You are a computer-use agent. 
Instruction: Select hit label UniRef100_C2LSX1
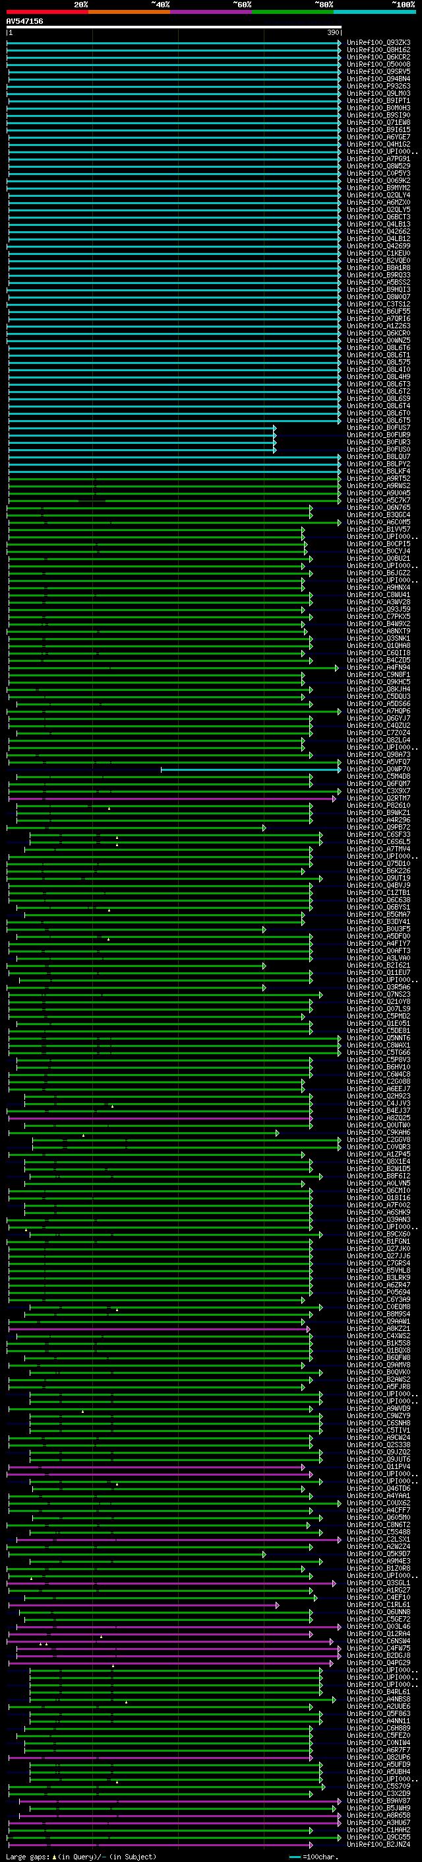(x=378, y=1539)
